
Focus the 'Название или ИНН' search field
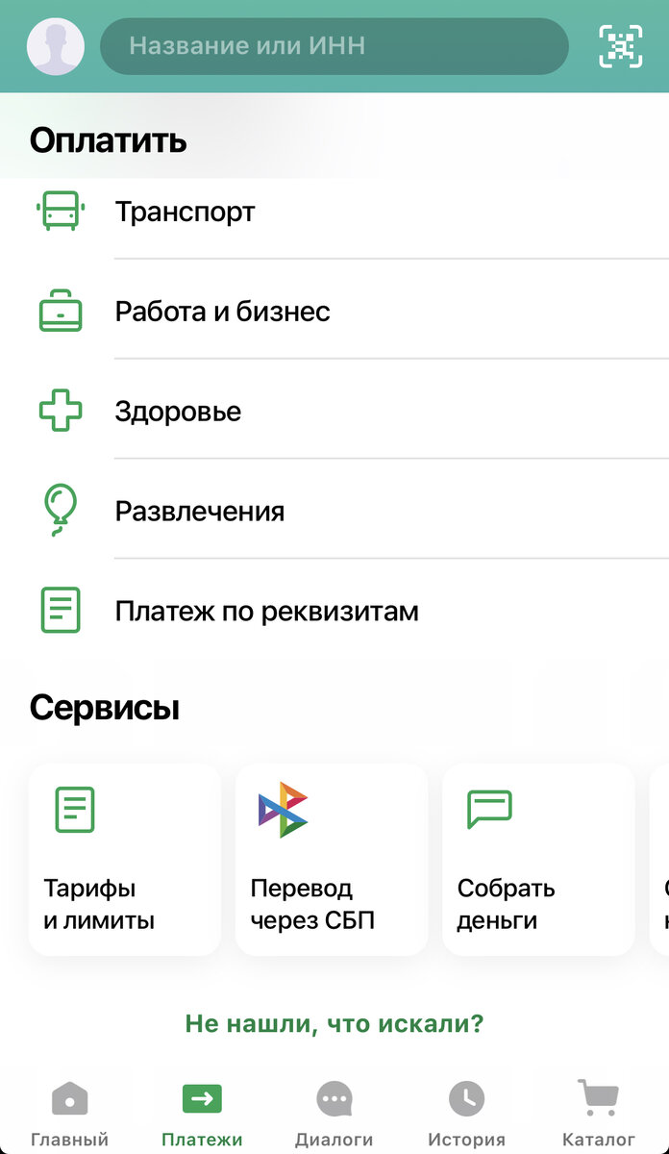point(334,46)
